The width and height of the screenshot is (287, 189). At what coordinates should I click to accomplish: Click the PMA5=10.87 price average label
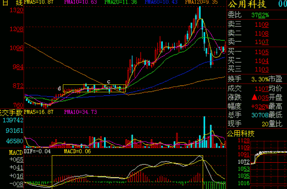point(38,2)
